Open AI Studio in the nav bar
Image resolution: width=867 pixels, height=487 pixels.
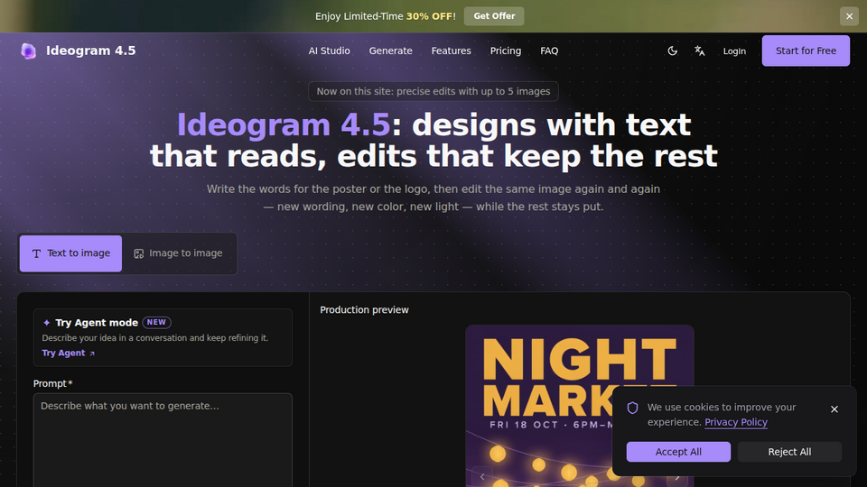tap(329, 51)
